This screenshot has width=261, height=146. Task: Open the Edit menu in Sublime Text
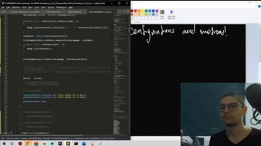click(8, 7)
